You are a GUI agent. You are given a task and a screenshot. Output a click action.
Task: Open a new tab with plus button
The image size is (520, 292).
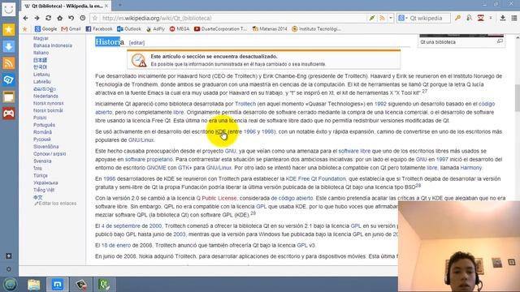[x=120, y=5]
